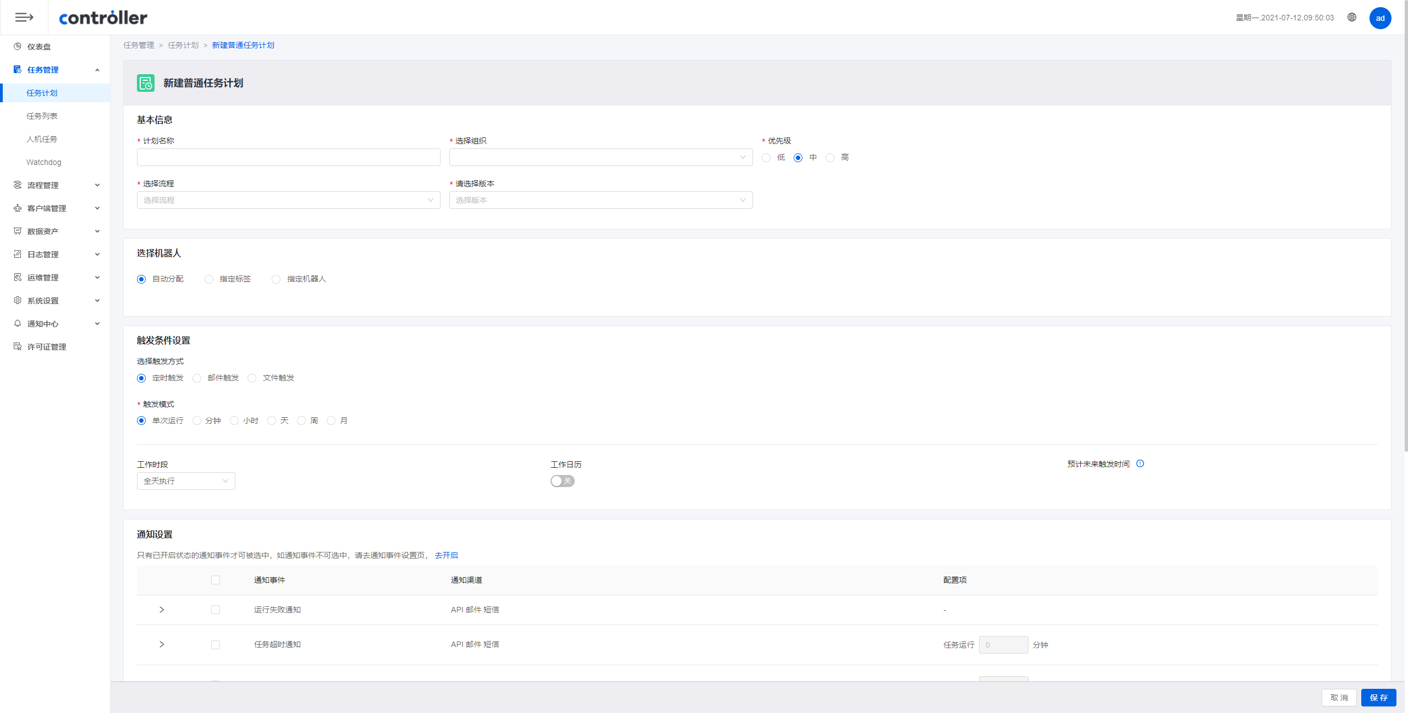Select 邮件触发 trigger method
Image resolution: width=1408 pixels, height=713 pixels.
(197, 378)
